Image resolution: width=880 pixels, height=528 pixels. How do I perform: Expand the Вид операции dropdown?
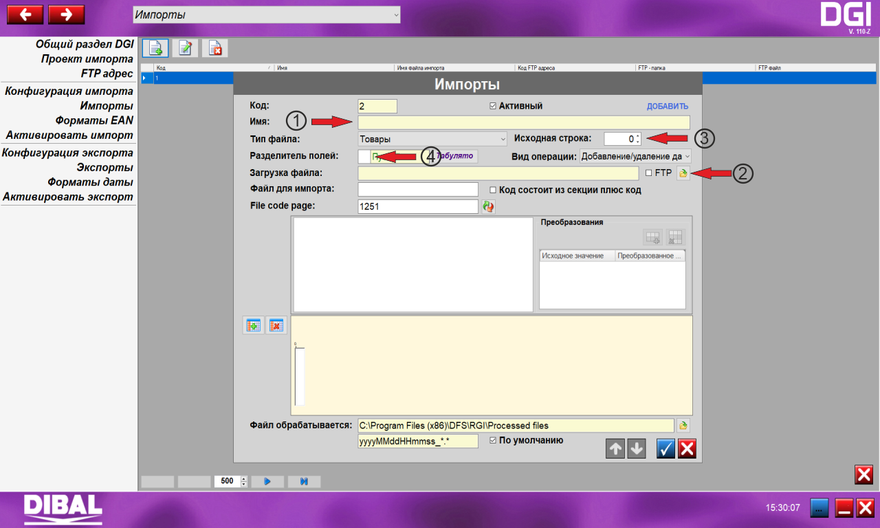[635, 156]
